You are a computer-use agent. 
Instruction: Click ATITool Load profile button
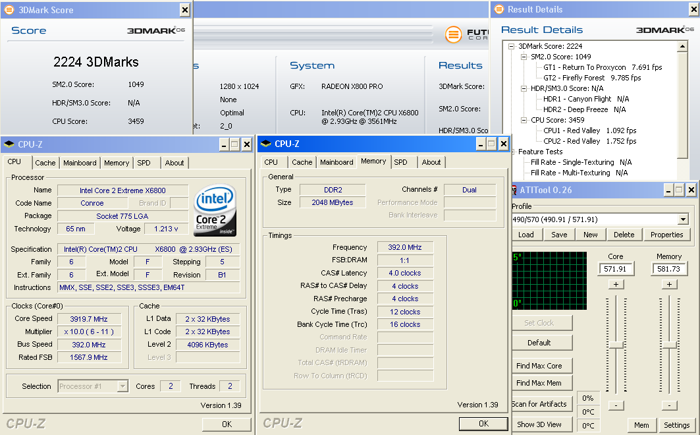click(x=526, y=235)
